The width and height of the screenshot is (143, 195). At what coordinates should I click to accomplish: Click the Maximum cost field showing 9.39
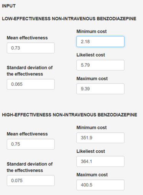[x=100, y=89]
